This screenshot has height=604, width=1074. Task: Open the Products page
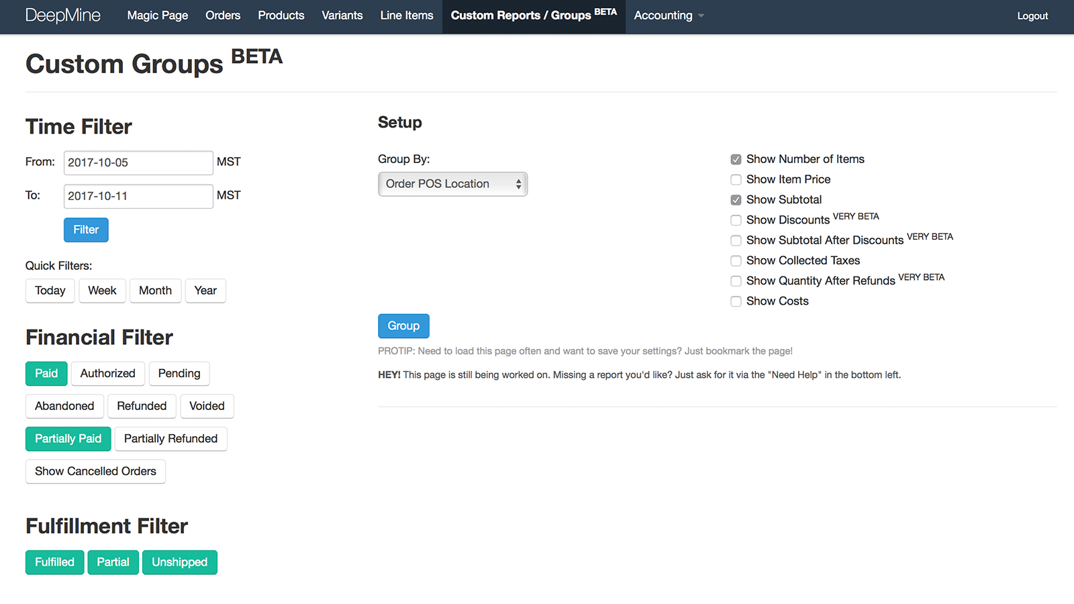pos(281,15)
